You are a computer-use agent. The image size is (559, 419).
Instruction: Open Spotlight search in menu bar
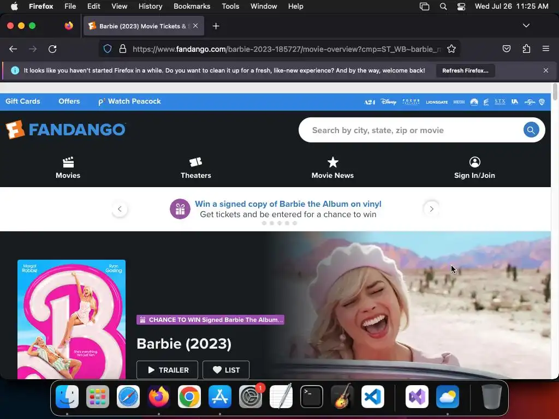click(443, 6)
